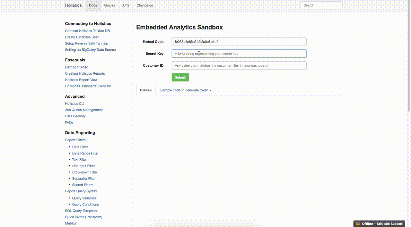The image size is (411, 227).
Task: Switch to the APIs tab
Action: (x=126, y=5)
